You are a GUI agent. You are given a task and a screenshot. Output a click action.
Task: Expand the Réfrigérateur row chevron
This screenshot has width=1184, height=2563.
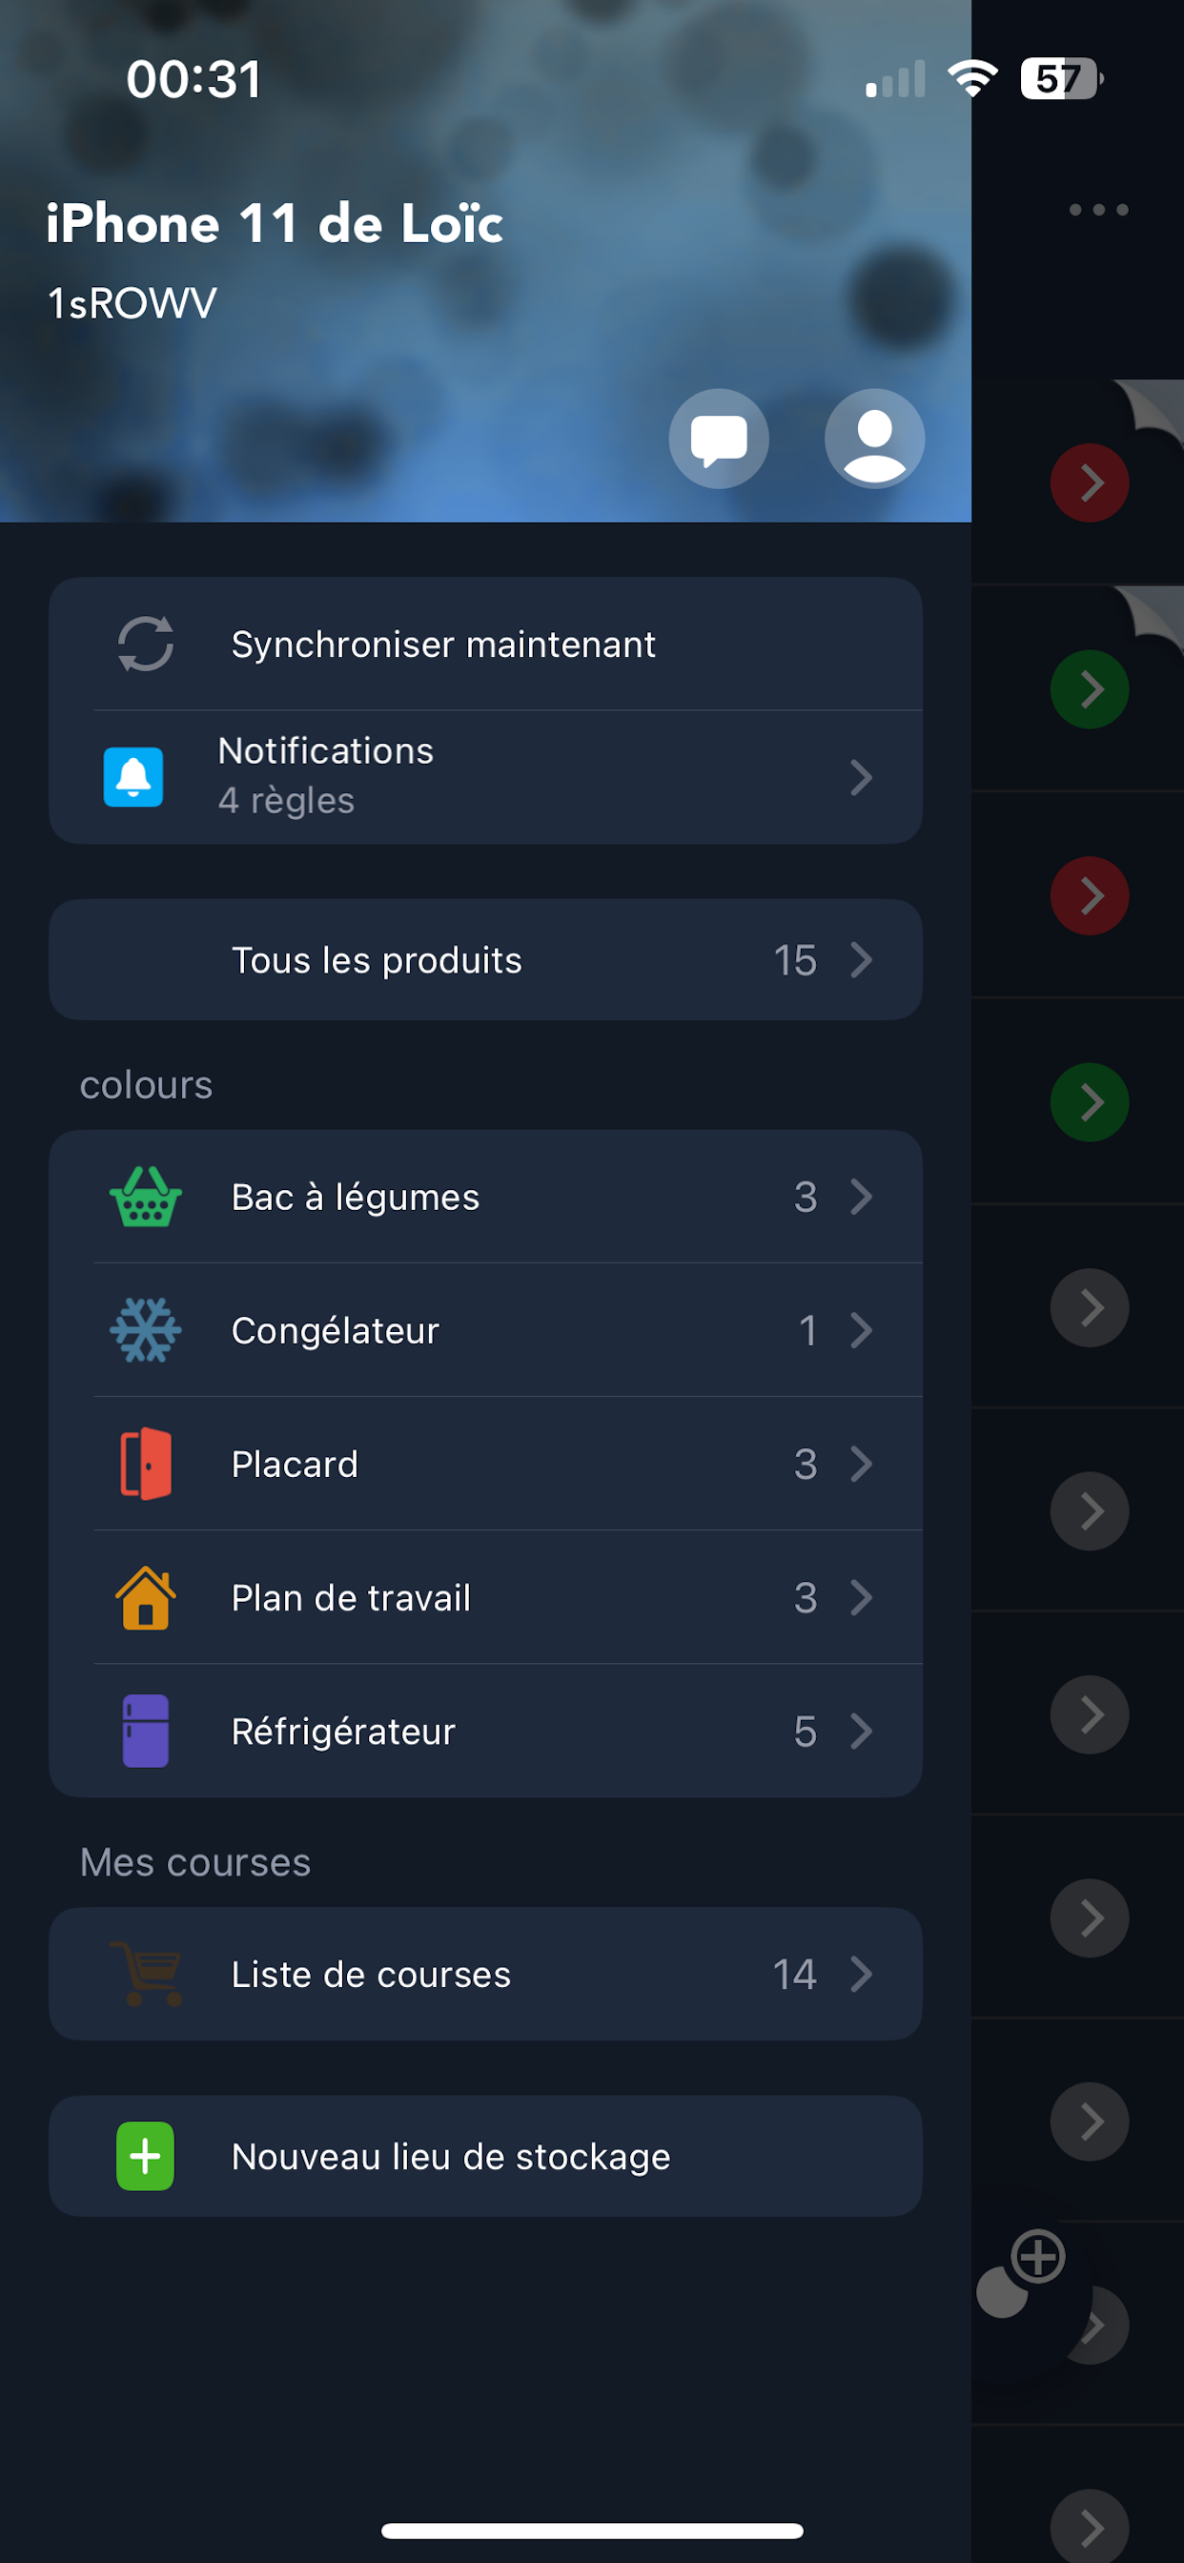pyautogui.click(x=861, y=1732)
